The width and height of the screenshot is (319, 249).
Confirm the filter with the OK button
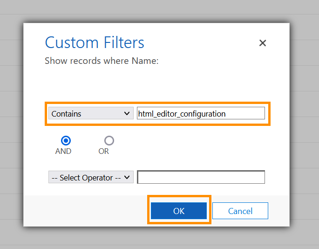pyautogui.click(x=179, y=211)
